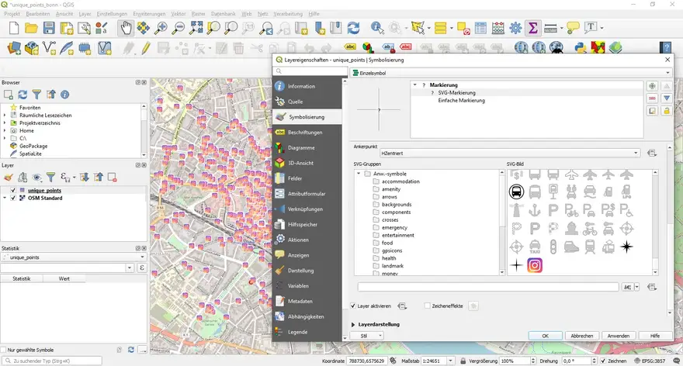
Task: Click the add symbol layer plus button
Action: (x=652, y=86)
